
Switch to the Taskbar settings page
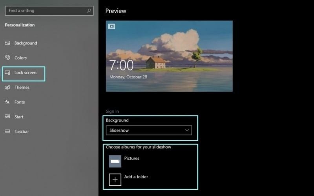(21, 132)
